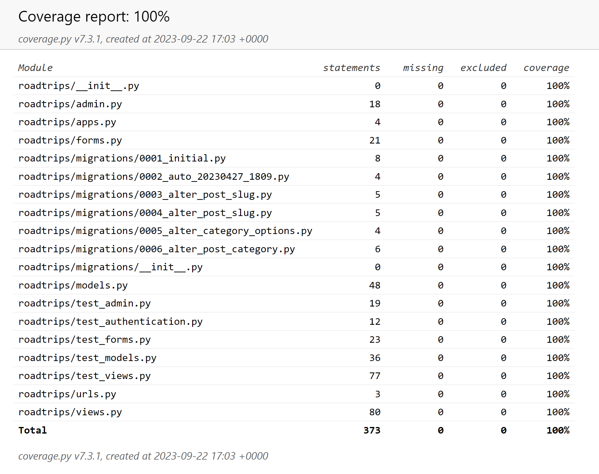Screen dimensions: 599x474
Task: Click migrations/0005_alter_category_options.py link
Action: [x=165, y=231]
